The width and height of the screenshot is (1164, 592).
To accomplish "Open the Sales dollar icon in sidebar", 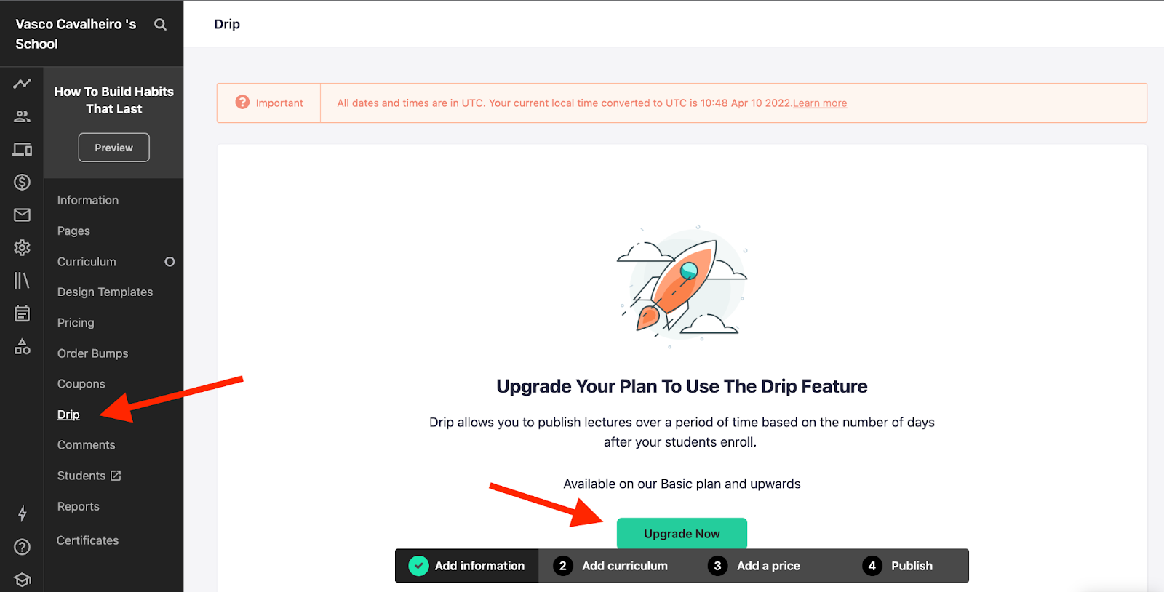I will coord(22,182).
